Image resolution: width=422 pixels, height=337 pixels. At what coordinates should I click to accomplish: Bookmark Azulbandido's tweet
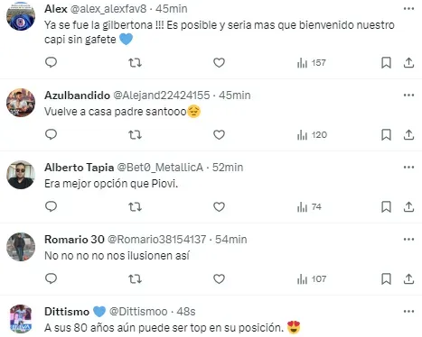(386, 135)
